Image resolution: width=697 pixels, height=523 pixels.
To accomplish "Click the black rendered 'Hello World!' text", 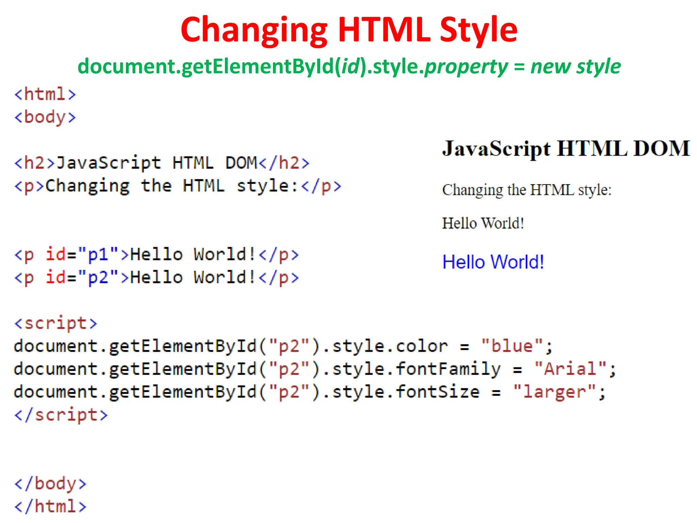I will click(483, 223).
